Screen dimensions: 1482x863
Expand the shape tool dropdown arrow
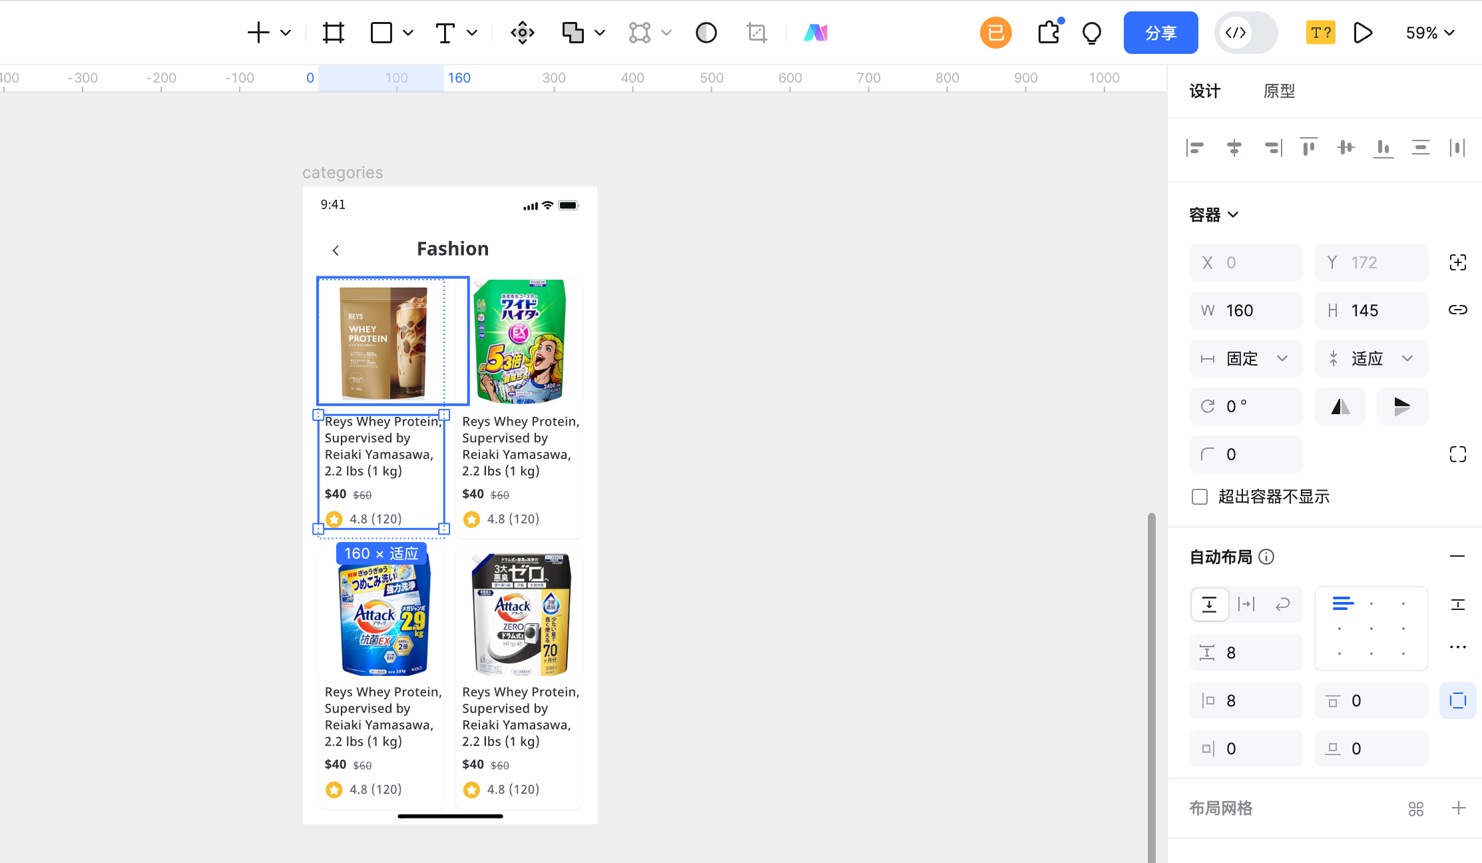tap(408, 33)
